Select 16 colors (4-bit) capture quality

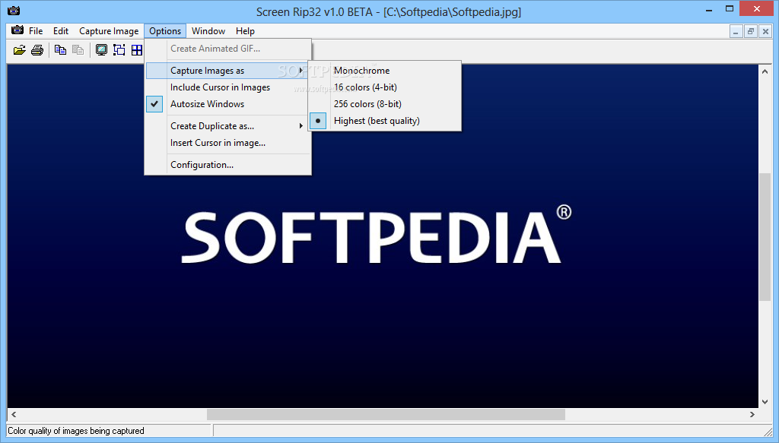(384, 87)
